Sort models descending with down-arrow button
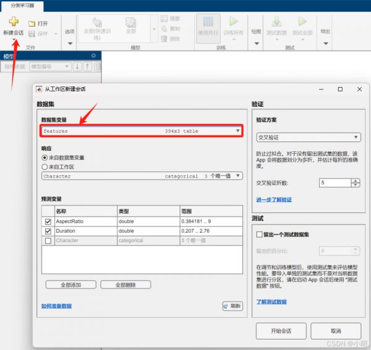 (x=77, y=67)
